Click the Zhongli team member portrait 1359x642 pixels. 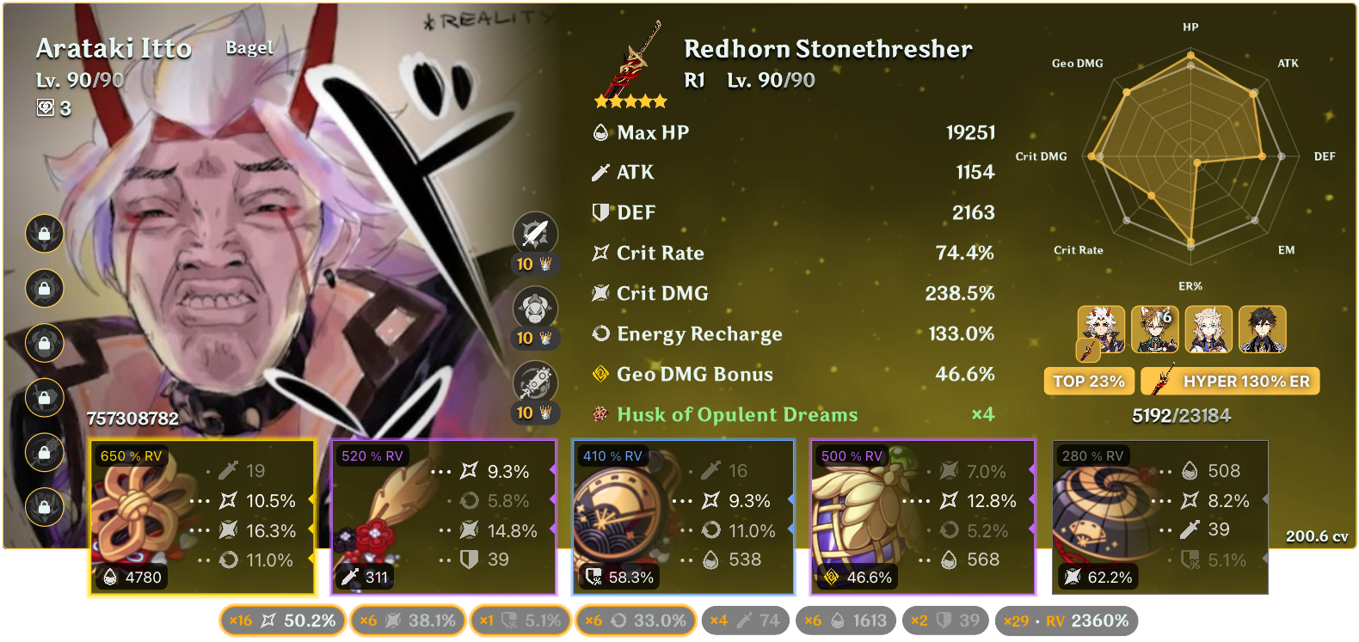(x=1262, y=329)
